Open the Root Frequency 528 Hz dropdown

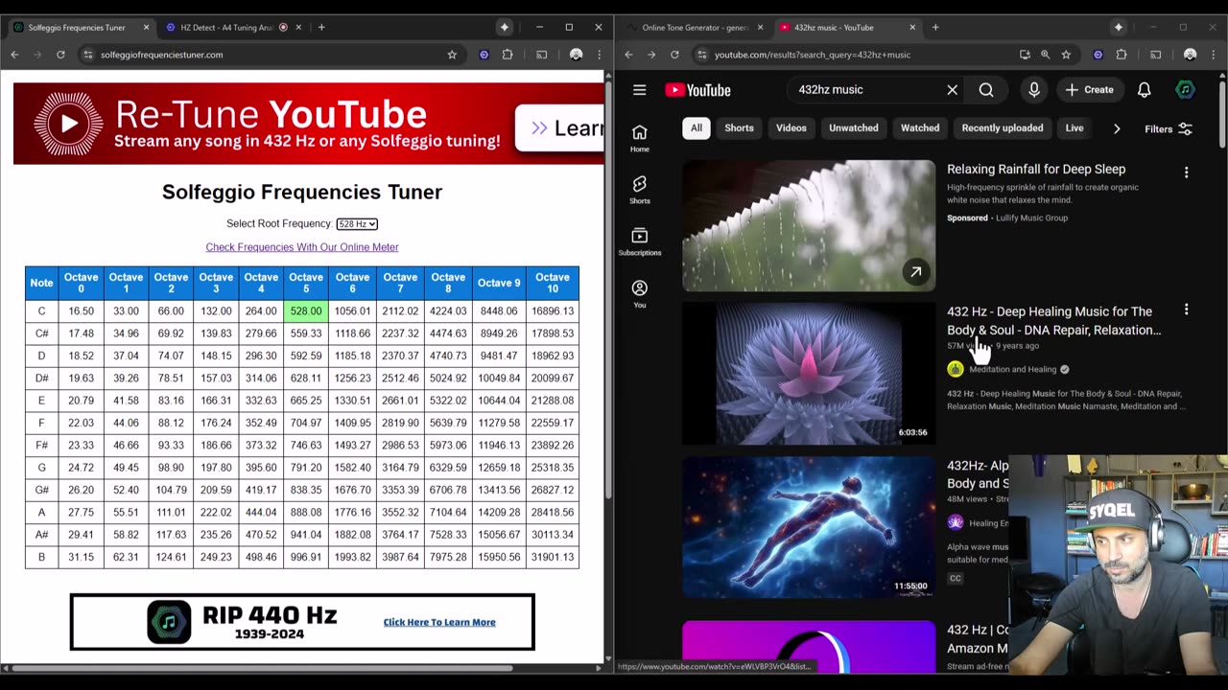coord(357,224)
